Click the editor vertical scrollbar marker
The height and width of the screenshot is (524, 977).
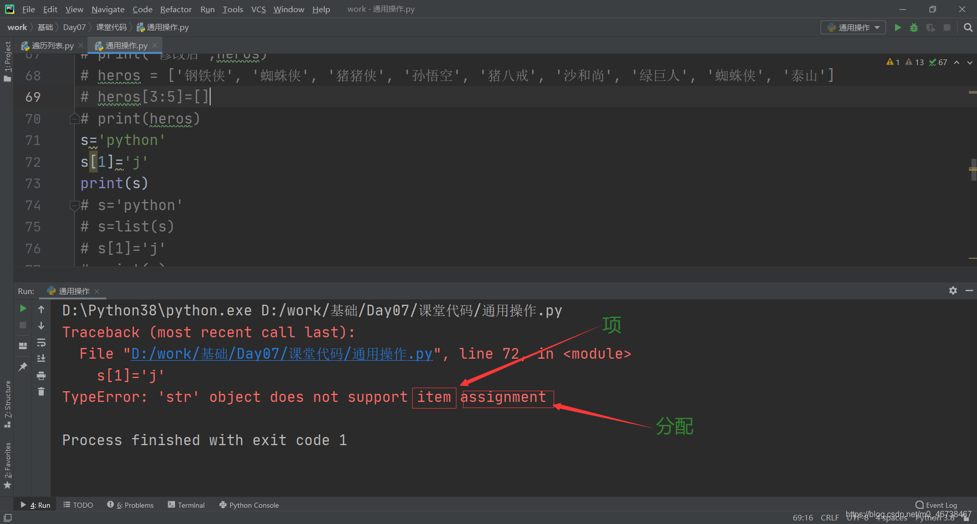973,169
